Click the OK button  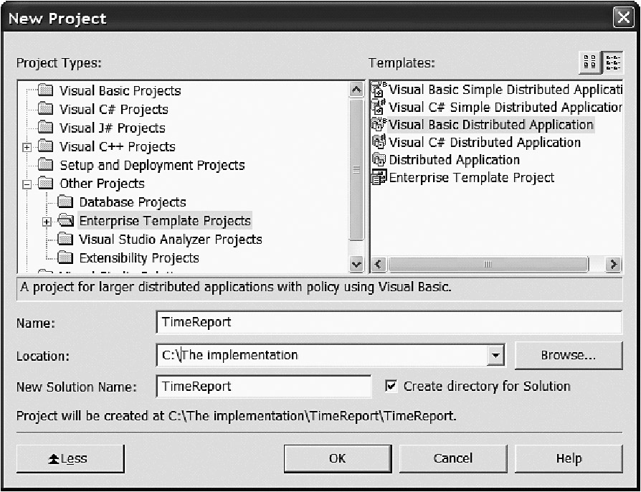[x=337, y=459]
